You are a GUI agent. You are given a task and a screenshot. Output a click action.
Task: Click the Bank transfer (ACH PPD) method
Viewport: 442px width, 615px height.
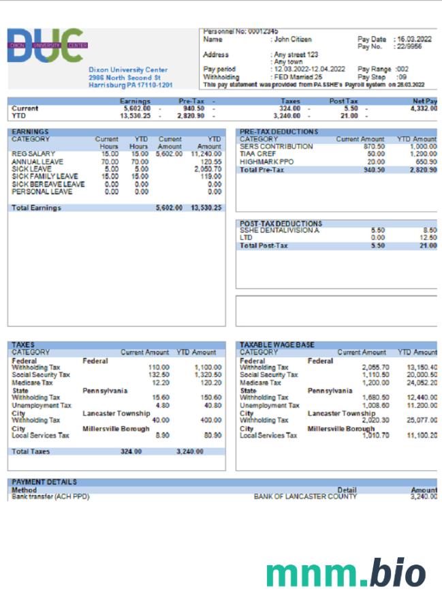50,496
